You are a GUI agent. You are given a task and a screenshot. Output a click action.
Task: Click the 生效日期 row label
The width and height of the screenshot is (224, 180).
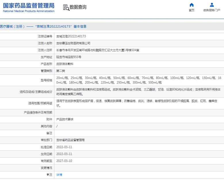(x=46, y=154)
